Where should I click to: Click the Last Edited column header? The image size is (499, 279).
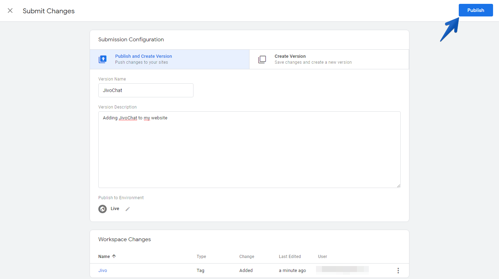pos(290,257)
